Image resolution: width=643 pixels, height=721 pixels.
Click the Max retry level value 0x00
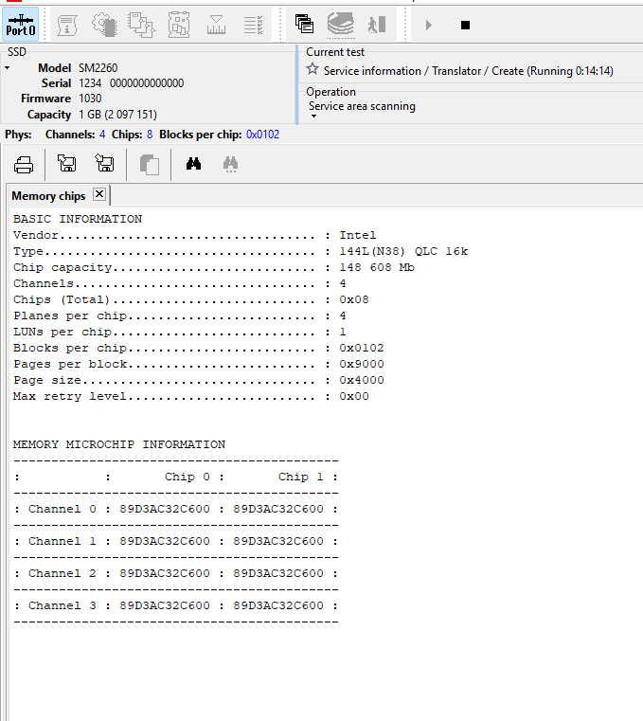pyautogui.click(x=354, y=396)
